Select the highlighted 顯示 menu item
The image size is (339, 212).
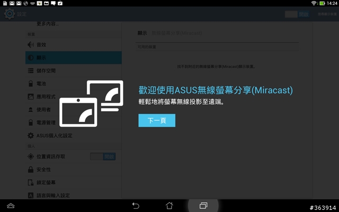pos(74,58)
